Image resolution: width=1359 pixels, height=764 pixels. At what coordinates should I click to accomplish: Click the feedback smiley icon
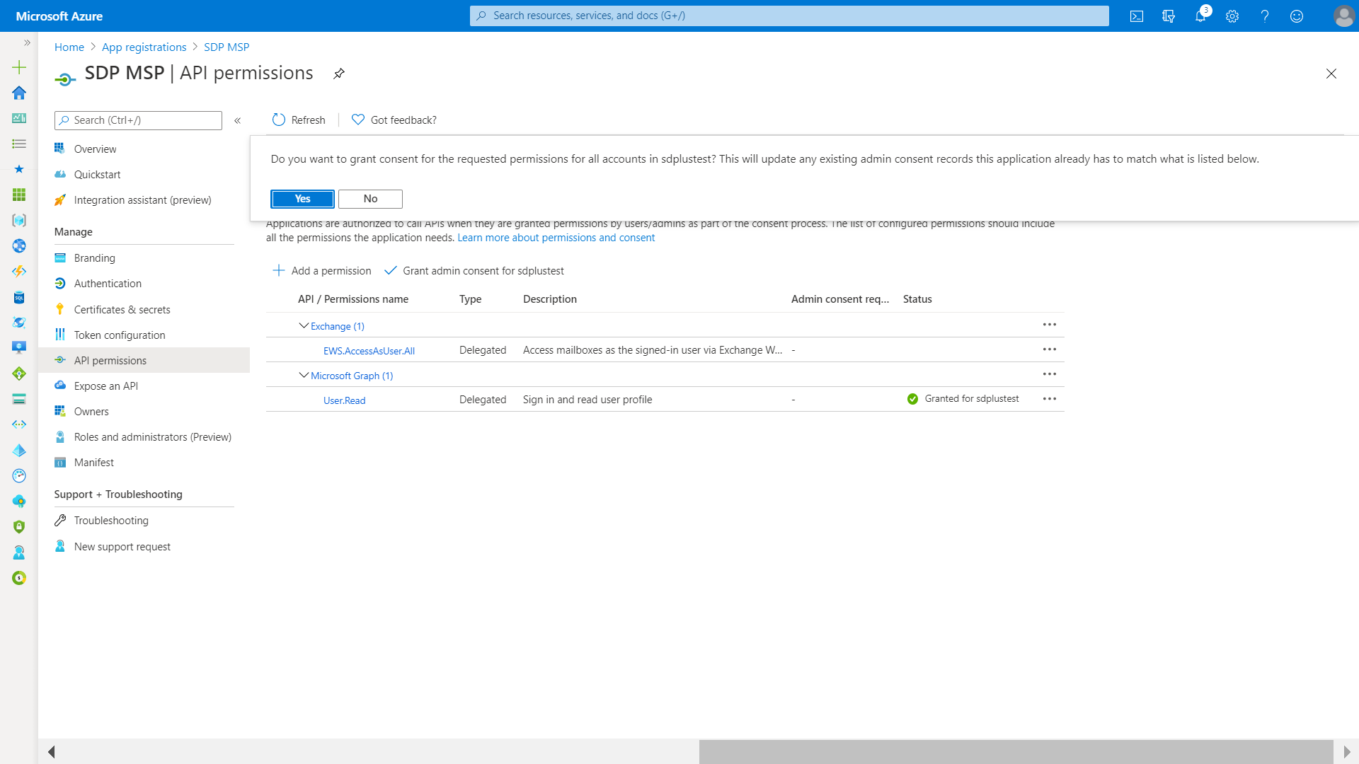1297,16
